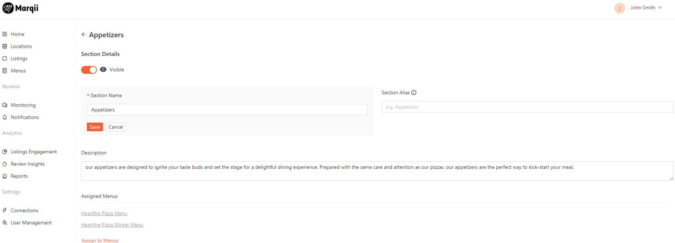
Task: Click the Home sidebar icon
Action: [5, 34]
